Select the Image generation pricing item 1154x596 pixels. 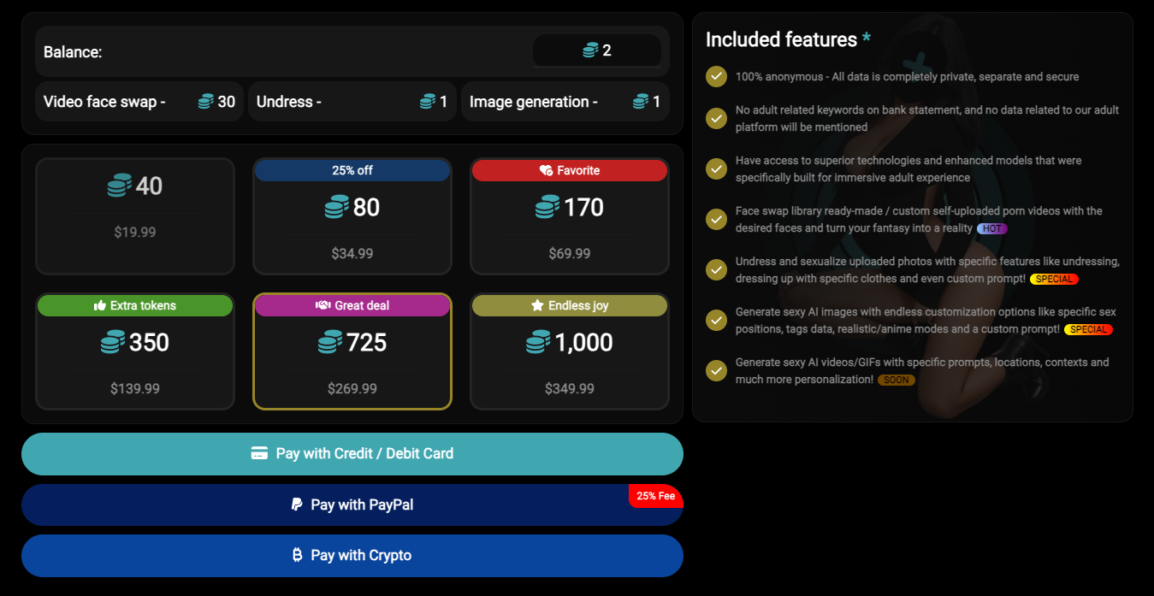pyautogui.click(x=565, y=101)
